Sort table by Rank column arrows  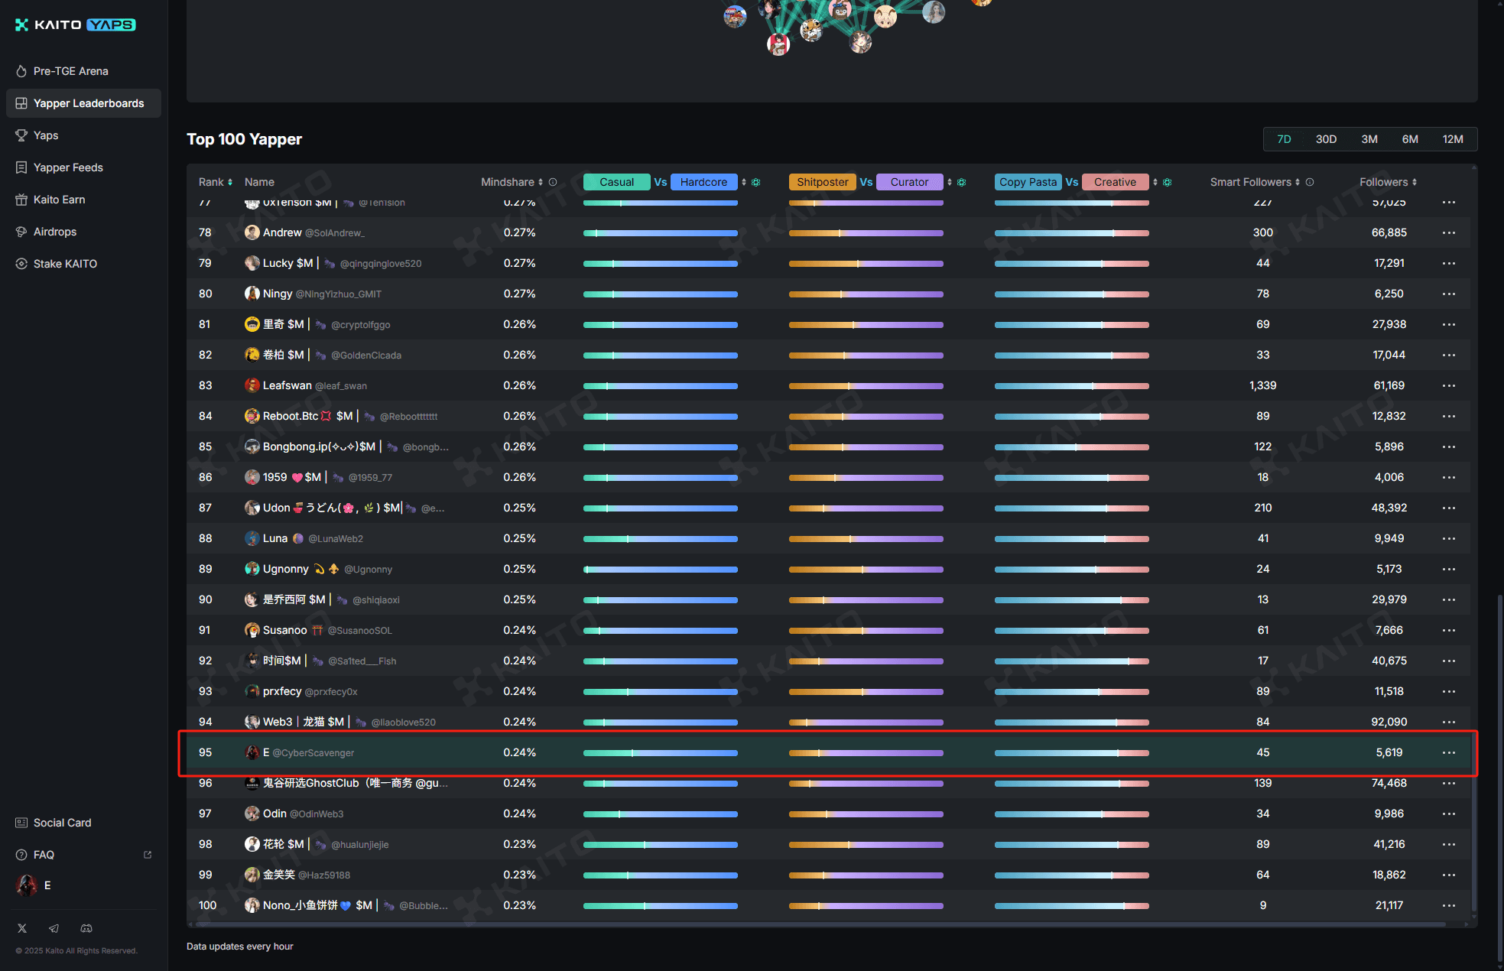tap(230, 182)
